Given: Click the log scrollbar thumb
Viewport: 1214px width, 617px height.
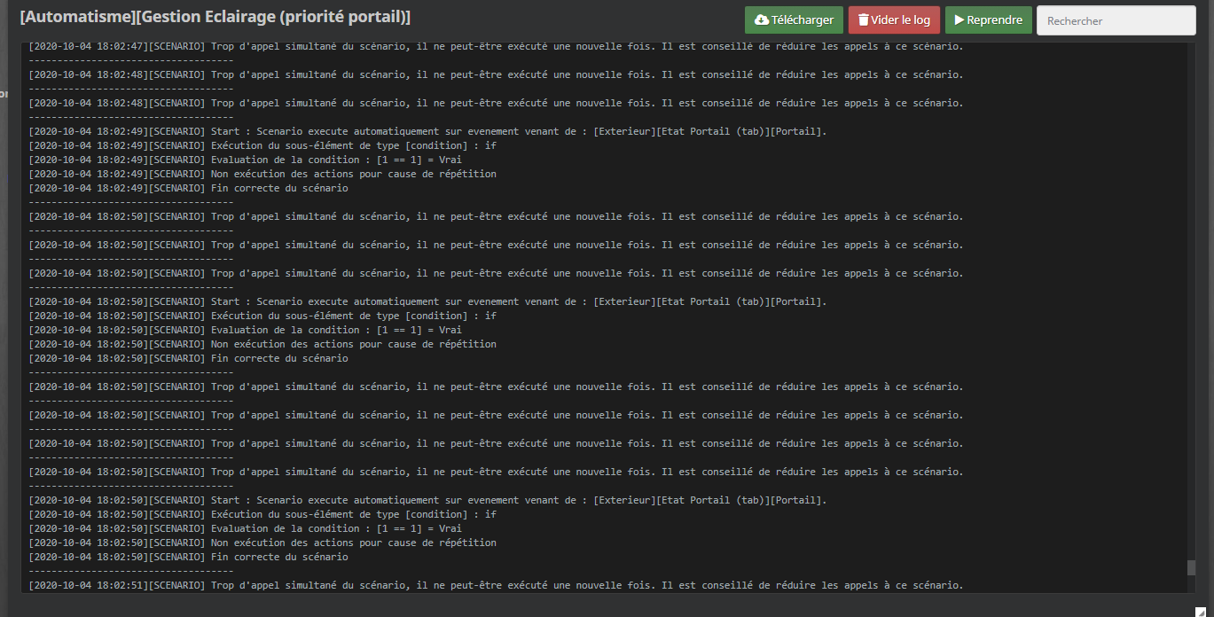Looking at the screenshot, I should (1191, 567).
